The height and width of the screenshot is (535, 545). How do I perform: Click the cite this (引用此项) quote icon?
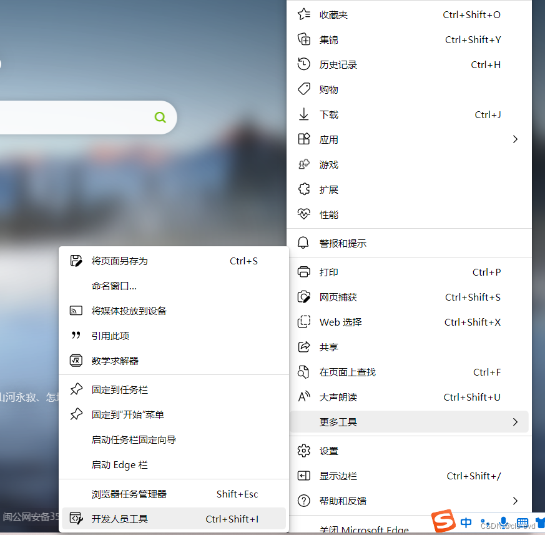click(x=76, y=335)
